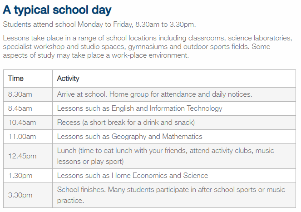The image size is (301, 212).
Task: Click the paragraph about lesson locations
Action: coord(148,47)
